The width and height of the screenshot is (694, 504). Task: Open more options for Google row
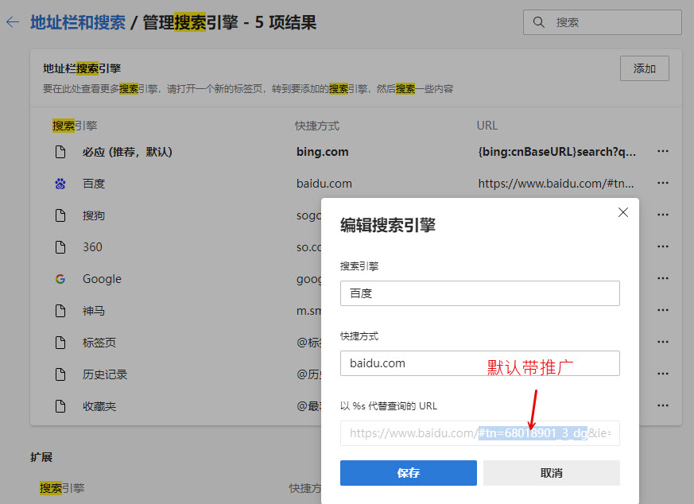(662, 278)
